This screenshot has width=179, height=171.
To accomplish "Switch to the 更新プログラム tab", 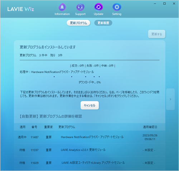I will [78, 23].
